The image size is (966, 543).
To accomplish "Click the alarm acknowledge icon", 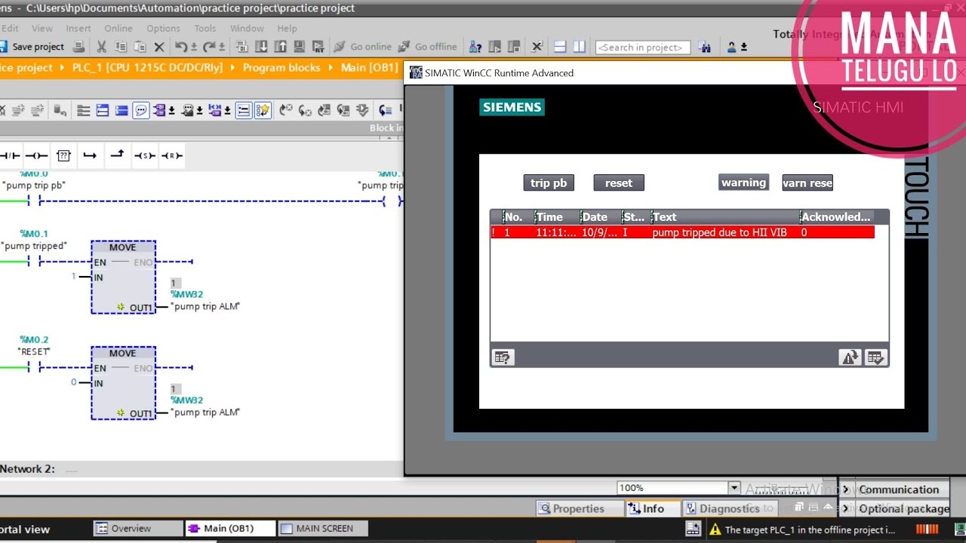I will click(875, 357).
